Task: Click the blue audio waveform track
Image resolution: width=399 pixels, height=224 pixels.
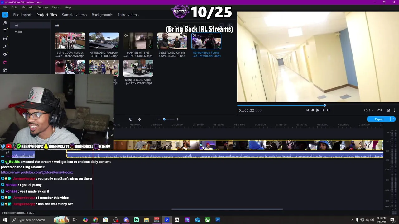Action: (225, 154)
